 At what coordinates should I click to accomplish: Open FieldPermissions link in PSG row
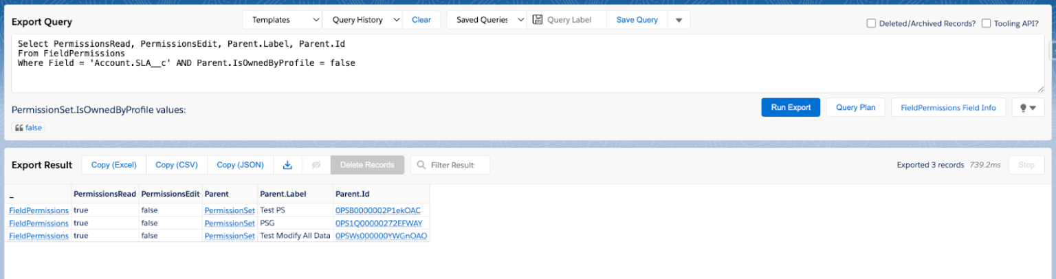pos(38,223)
